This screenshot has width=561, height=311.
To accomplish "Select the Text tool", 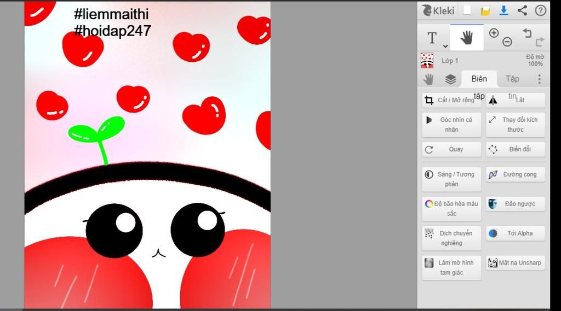I will pos(432,37).
